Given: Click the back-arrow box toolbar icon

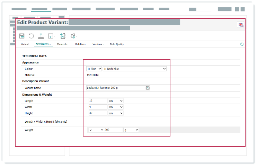Looking at the screenshot, I should click(51, 36).
